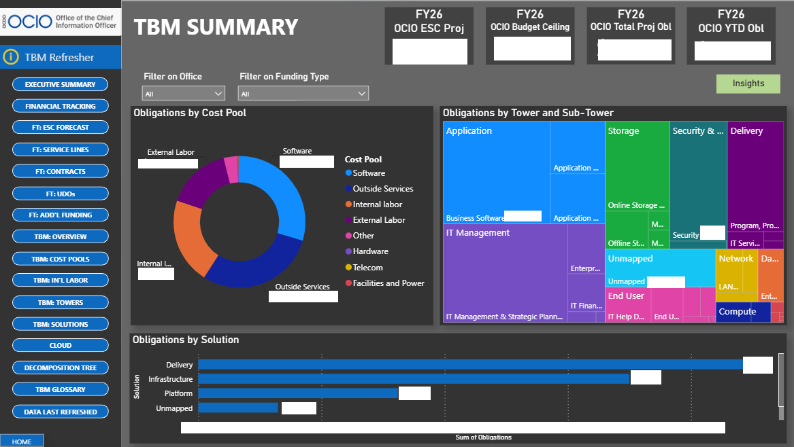Click the Obligations by Cost Pool title
Screen dimensions: 794x447
(x=190, y=113)
